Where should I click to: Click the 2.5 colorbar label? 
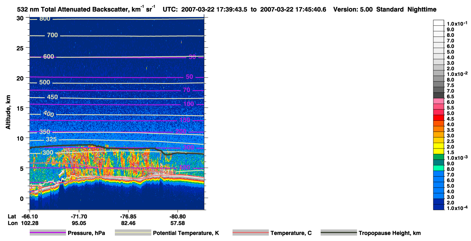pos(451,141)
